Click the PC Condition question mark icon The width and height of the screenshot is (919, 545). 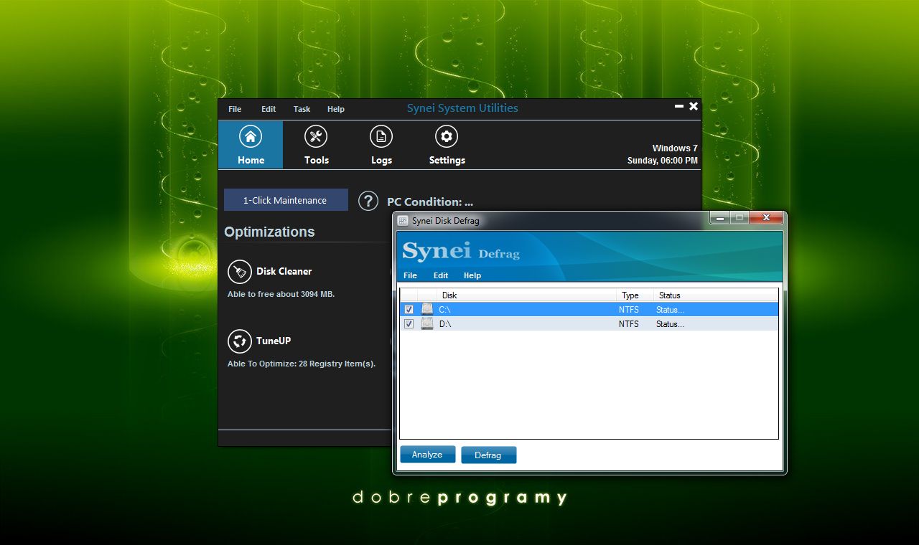[368, 201]
